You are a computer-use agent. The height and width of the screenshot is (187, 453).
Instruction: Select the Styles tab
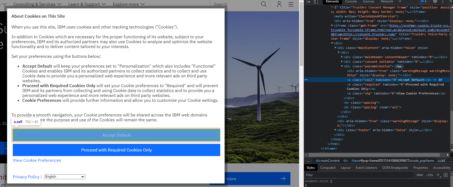(311, 168)
